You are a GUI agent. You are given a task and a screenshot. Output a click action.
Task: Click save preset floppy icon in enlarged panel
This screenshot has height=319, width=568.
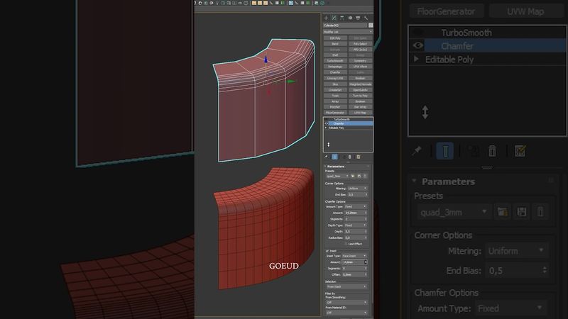(521, 211)
